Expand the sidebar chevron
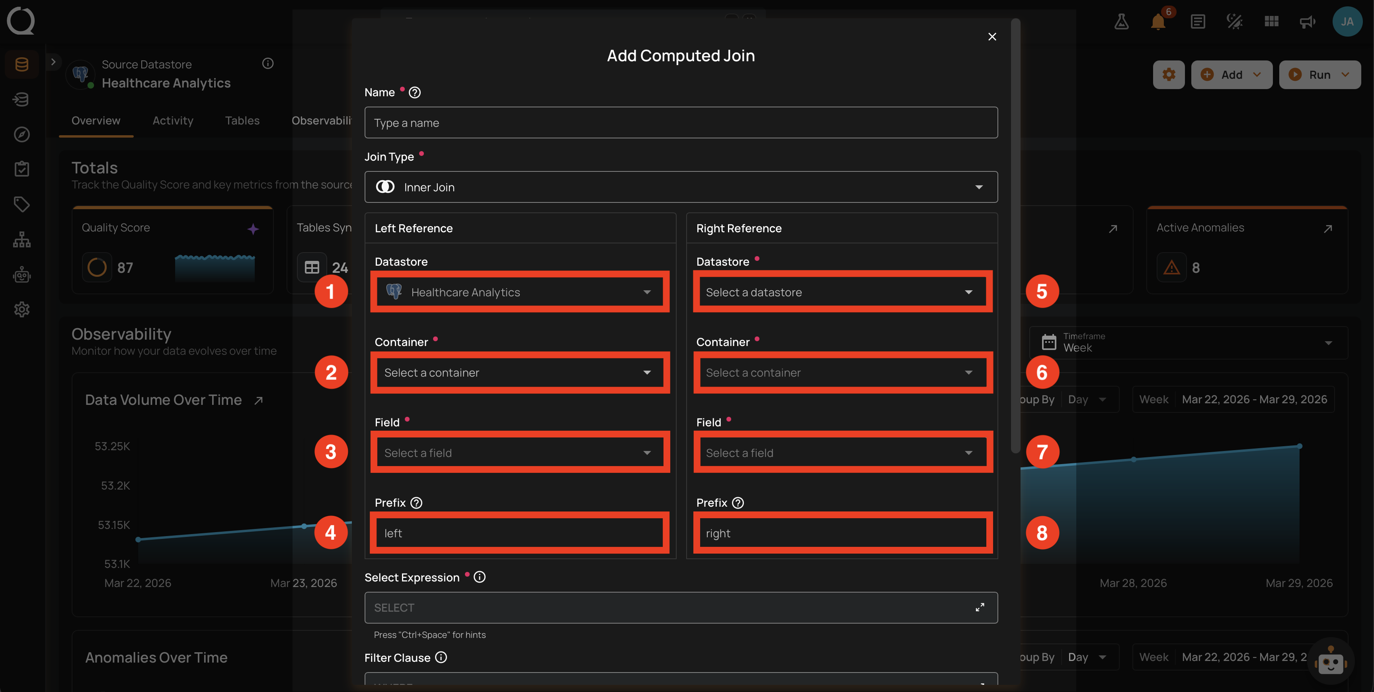 pyautogui.click(x=53, y=62)
